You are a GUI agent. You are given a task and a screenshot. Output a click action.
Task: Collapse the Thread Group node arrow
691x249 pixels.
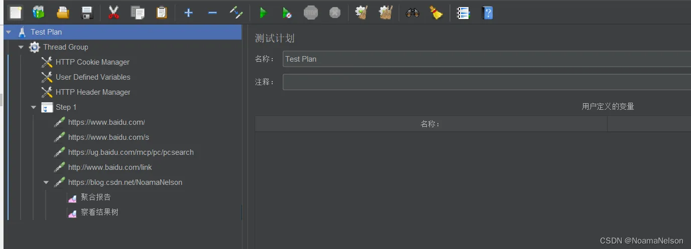[x=21, y=47]
